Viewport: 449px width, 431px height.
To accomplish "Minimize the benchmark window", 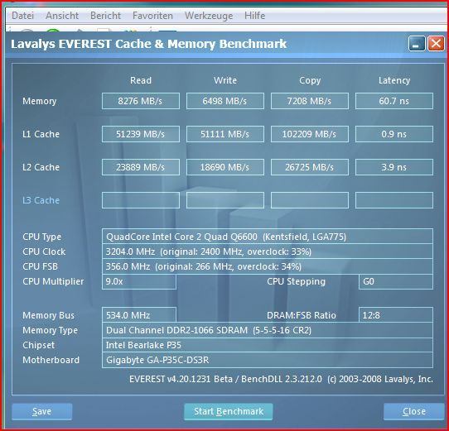I will 417,44.
